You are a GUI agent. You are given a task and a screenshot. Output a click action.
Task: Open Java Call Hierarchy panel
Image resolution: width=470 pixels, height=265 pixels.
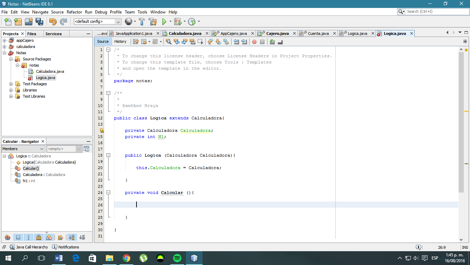pos(29,247)
